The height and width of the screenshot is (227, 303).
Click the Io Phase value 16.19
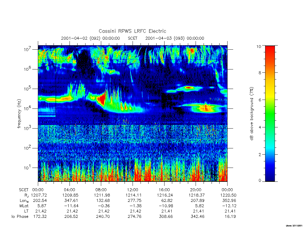[230, 217]
